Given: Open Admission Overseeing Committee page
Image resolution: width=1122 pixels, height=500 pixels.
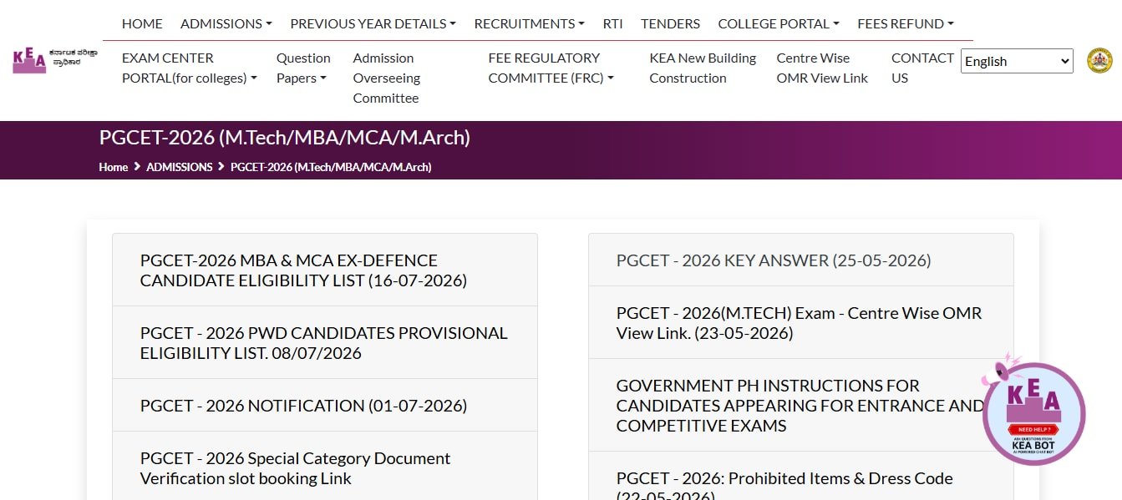Looking at the screenshot, I should coord(387,78).
